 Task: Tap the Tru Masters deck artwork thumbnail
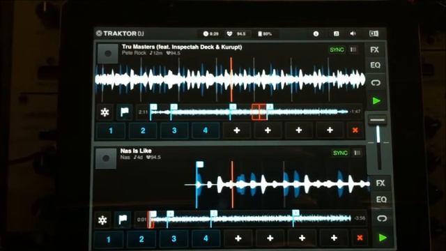pos(107,54)
